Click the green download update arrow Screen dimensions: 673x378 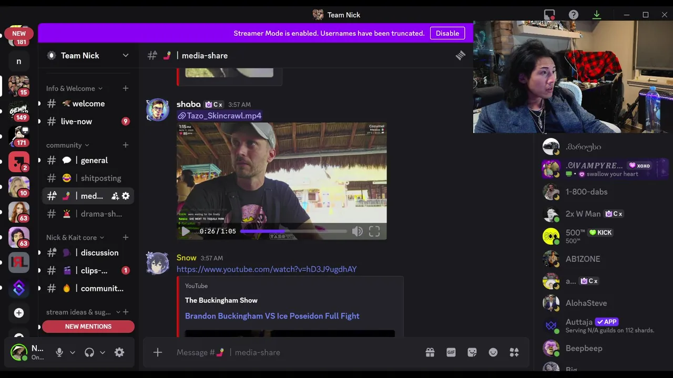[597, 15]
